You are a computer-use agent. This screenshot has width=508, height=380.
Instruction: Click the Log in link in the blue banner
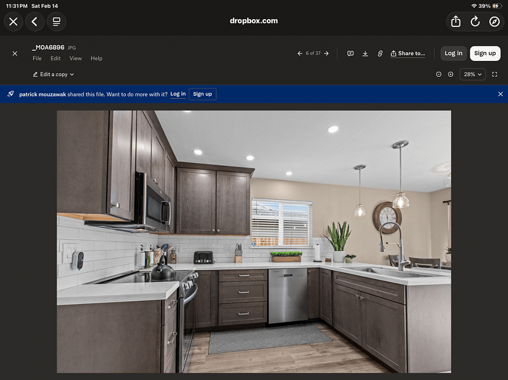[x=178, y=94]
